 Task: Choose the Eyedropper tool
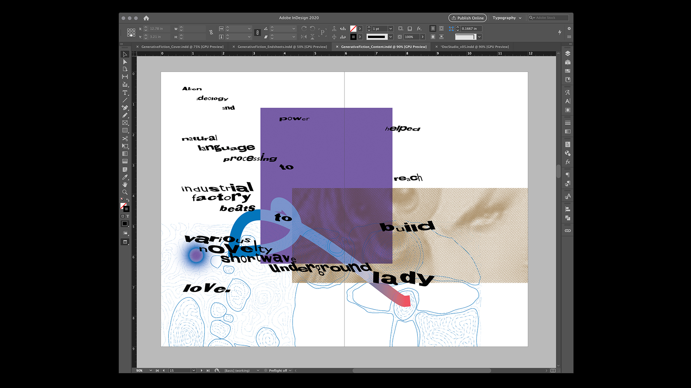coord(125,177)
